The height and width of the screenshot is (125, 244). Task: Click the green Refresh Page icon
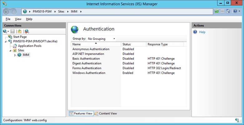[x=217, y=11]
